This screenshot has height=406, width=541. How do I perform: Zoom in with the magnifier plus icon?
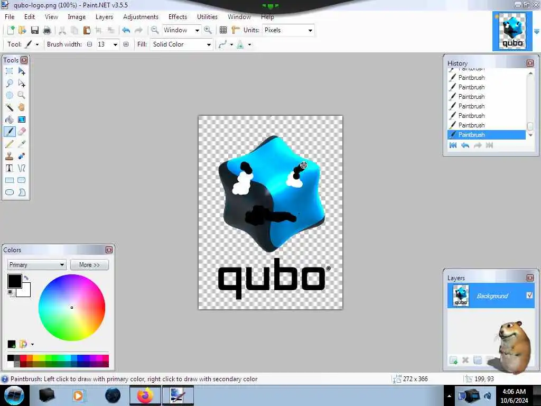(x=208, y=30)
